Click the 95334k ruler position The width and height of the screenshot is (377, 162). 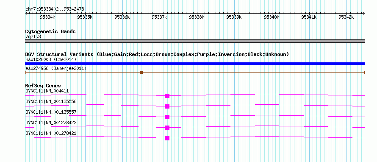coord(47,17)
